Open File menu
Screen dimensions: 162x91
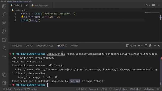coord(2,1)
